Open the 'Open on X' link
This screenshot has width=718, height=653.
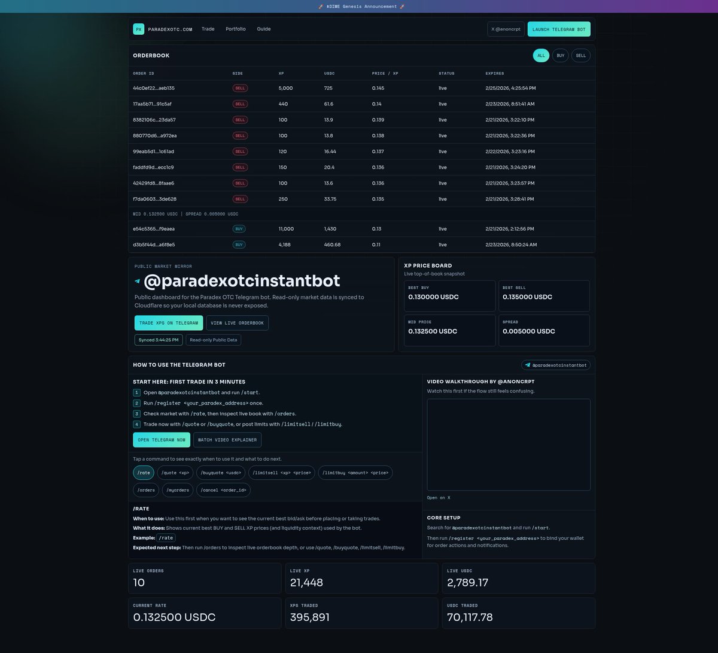439,498
